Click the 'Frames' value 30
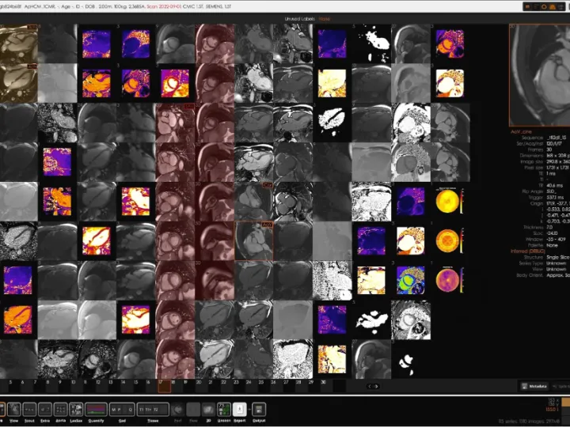Screen dimensions: 570x427 pyautogui.click(x=549, y=149)
